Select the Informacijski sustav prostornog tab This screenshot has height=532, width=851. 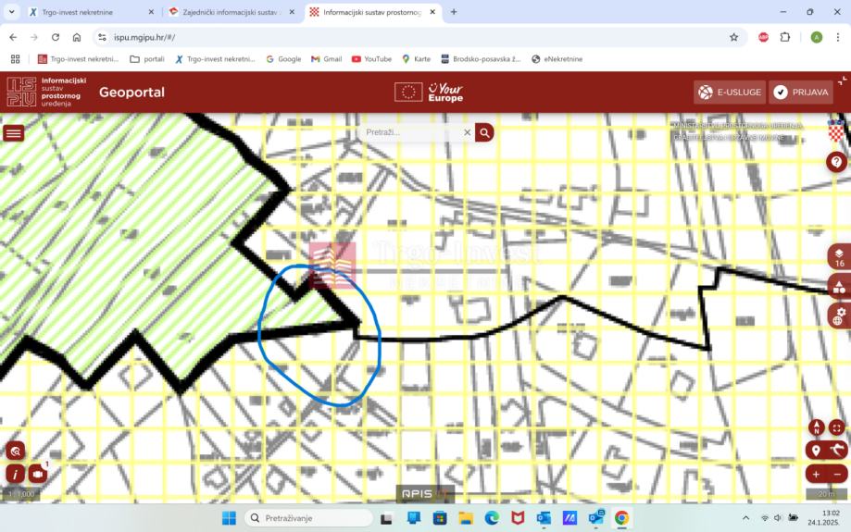coord(371,12)
